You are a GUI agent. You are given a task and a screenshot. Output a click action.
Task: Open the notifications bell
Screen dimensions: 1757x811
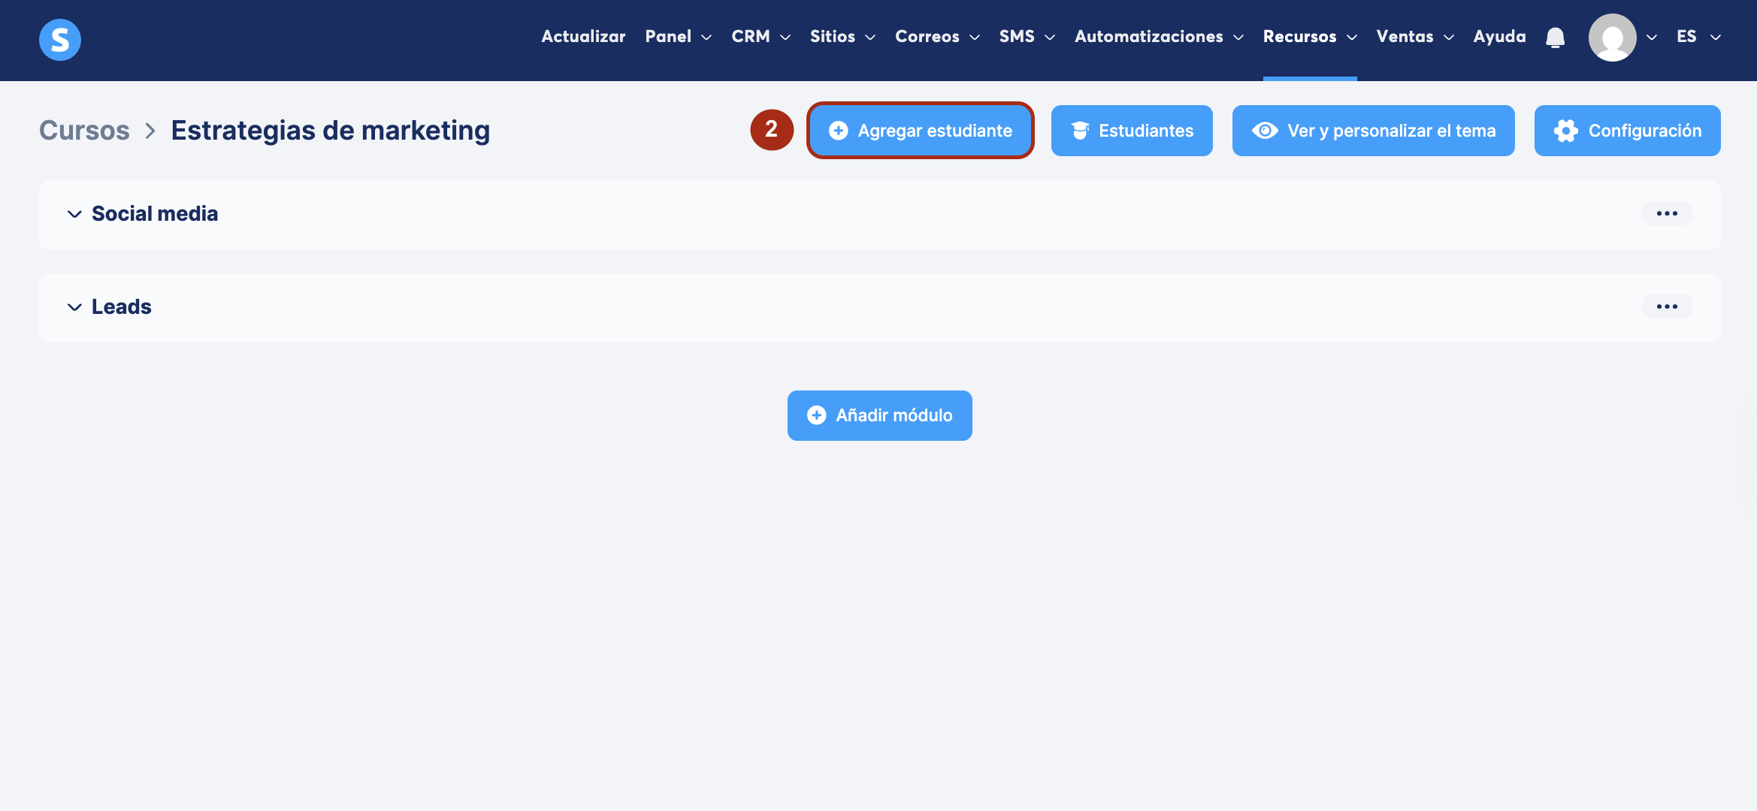coord(1555,38)
